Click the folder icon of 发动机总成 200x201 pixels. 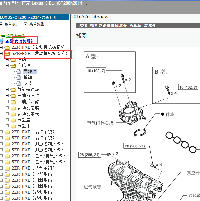[13, 108]
